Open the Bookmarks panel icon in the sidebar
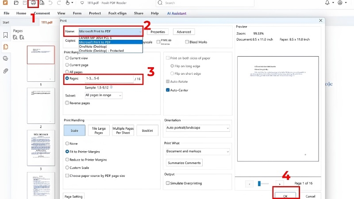Image resolution: width=354 pixels, height=199 pixels. coord(6,35)
